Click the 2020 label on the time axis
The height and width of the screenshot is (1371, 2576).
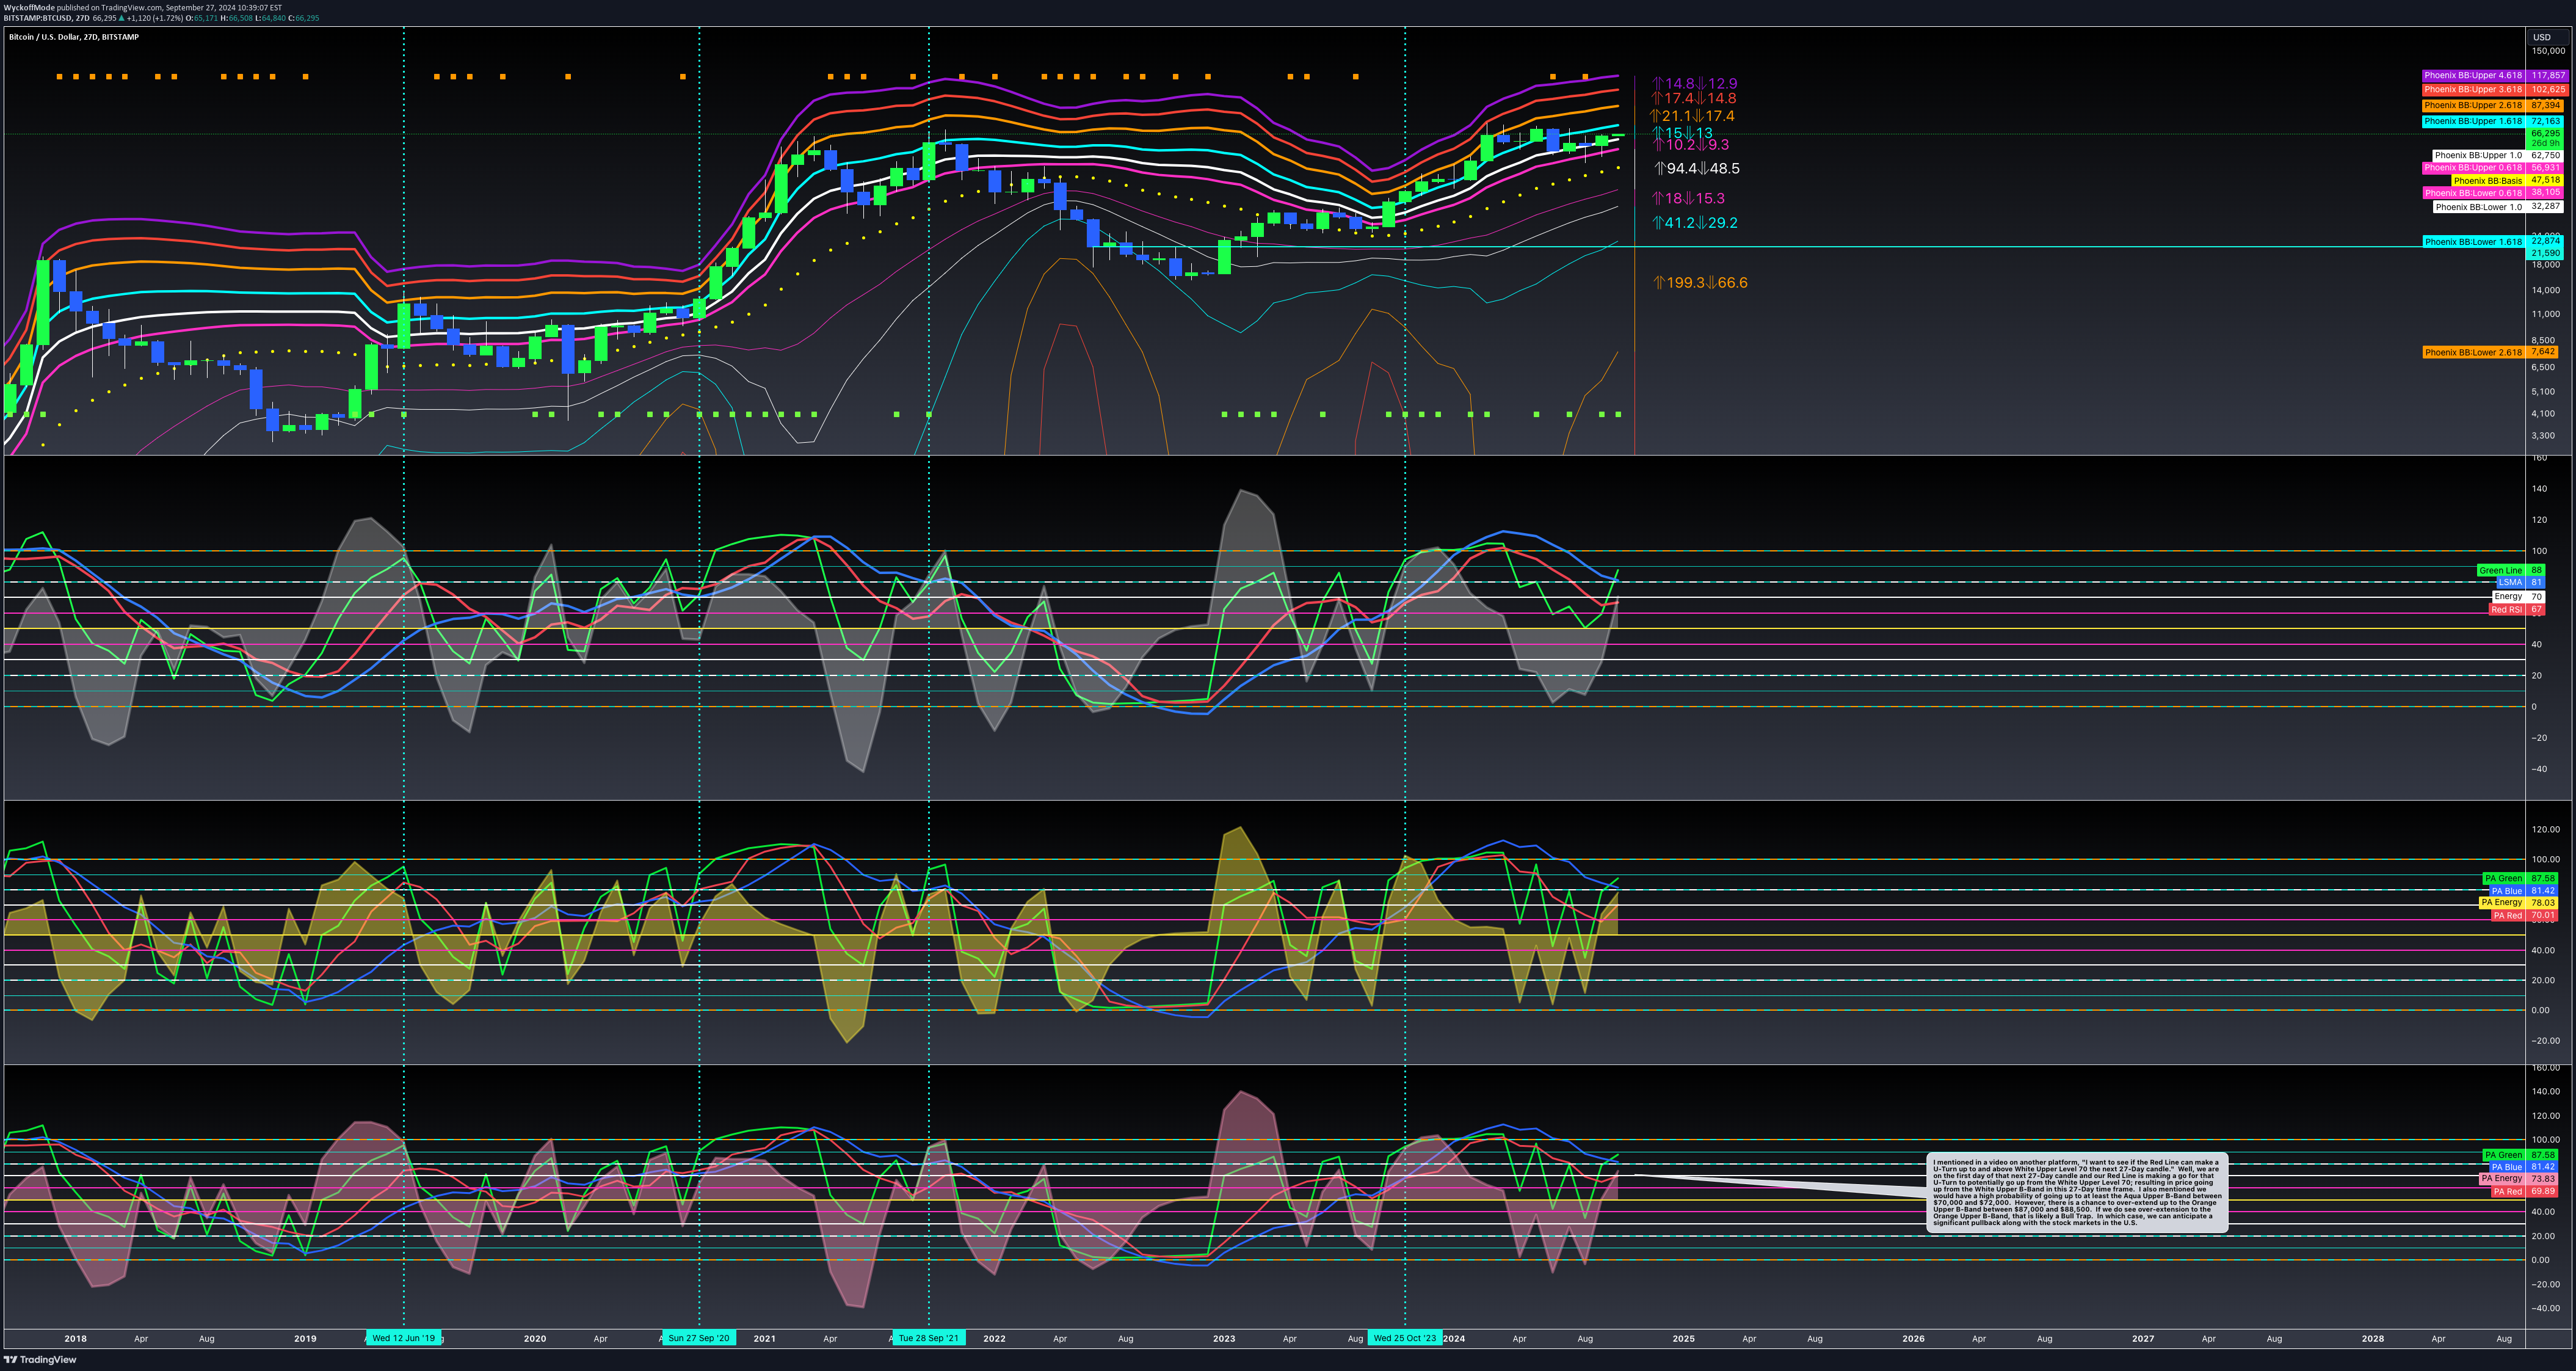(535, 1338)
